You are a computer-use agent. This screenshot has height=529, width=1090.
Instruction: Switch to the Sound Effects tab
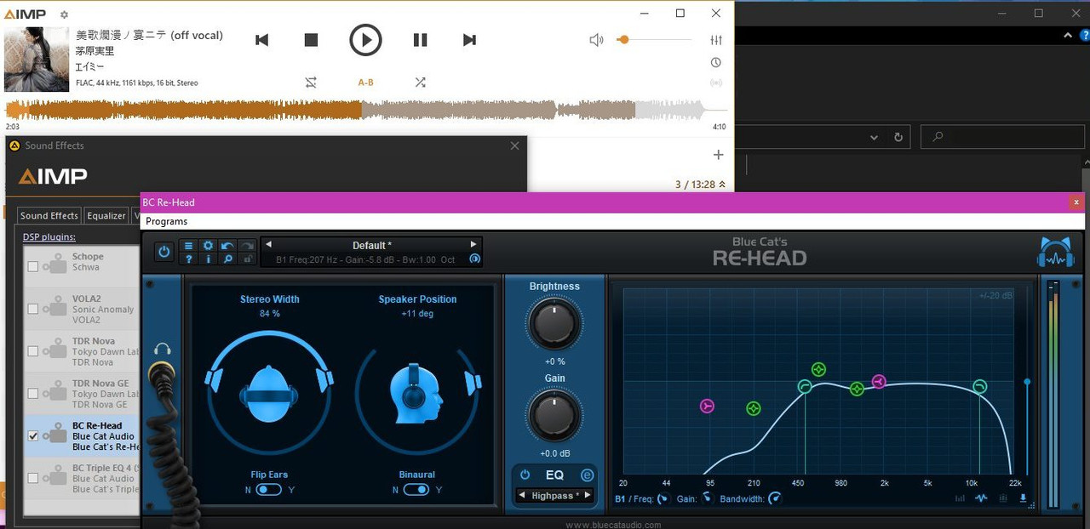(49, 216)
